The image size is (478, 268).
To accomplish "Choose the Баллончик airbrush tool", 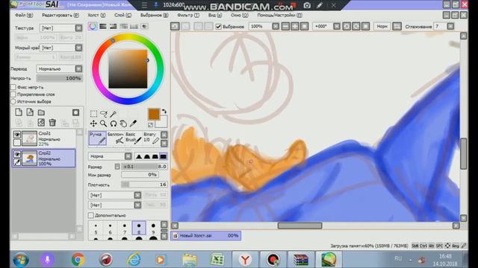I will [116, 138].
